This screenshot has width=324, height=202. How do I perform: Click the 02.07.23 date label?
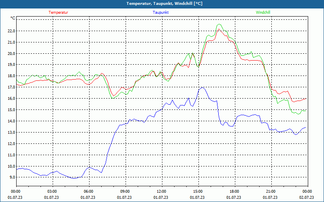click(307, 198)
